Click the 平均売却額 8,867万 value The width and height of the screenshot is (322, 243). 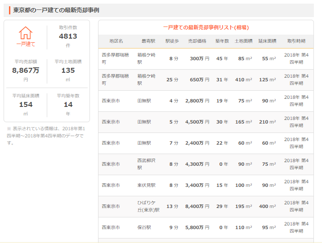tap(26, 71)
